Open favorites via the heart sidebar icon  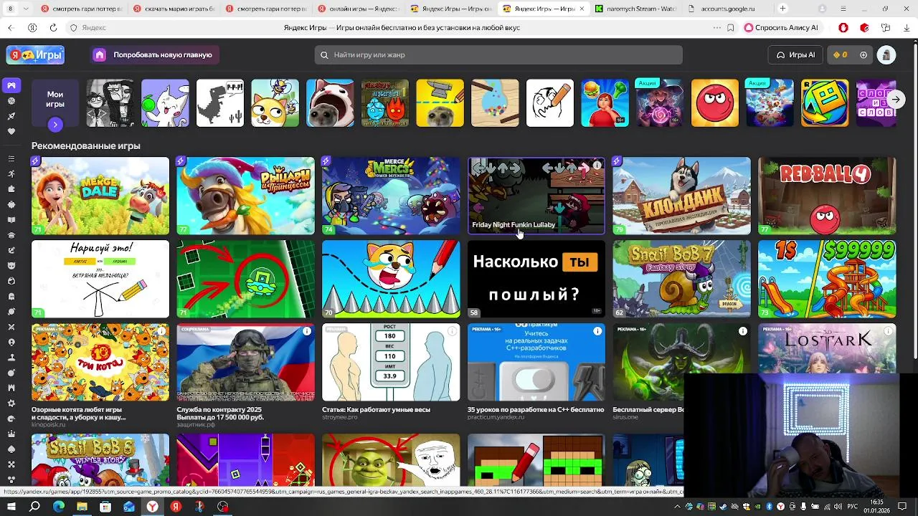[11, 131]
